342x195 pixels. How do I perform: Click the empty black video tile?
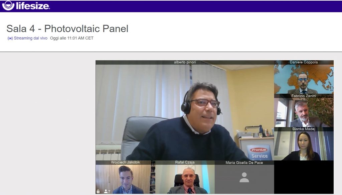pyautogui.click(x=304, y=177)
